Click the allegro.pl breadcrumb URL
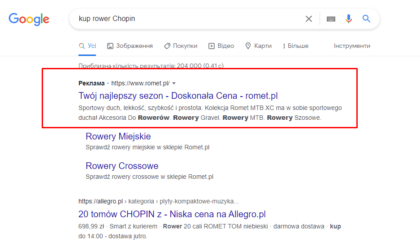The image size is (420, 249). (158, 201)
